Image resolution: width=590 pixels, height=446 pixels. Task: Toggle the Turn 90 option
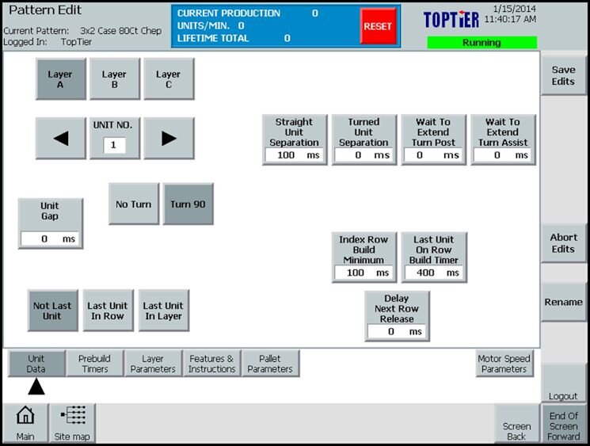tap(188, 204)
